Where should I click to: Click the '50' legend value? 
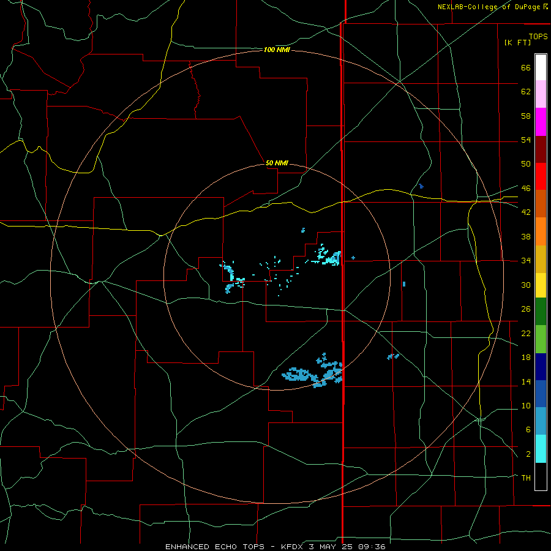(526, 164)
